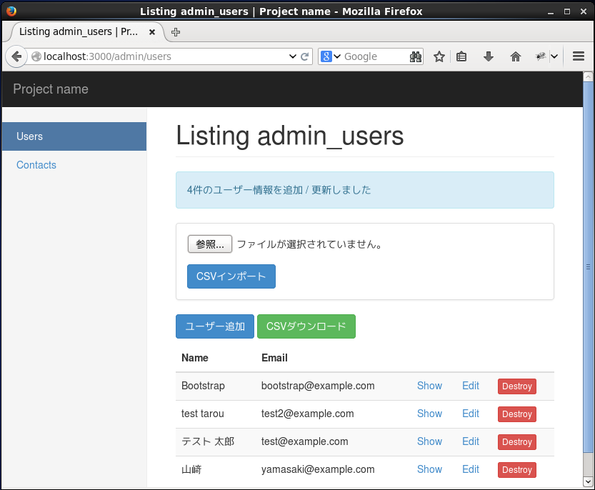Click the scrollbar up arrow

pos(588,76)
